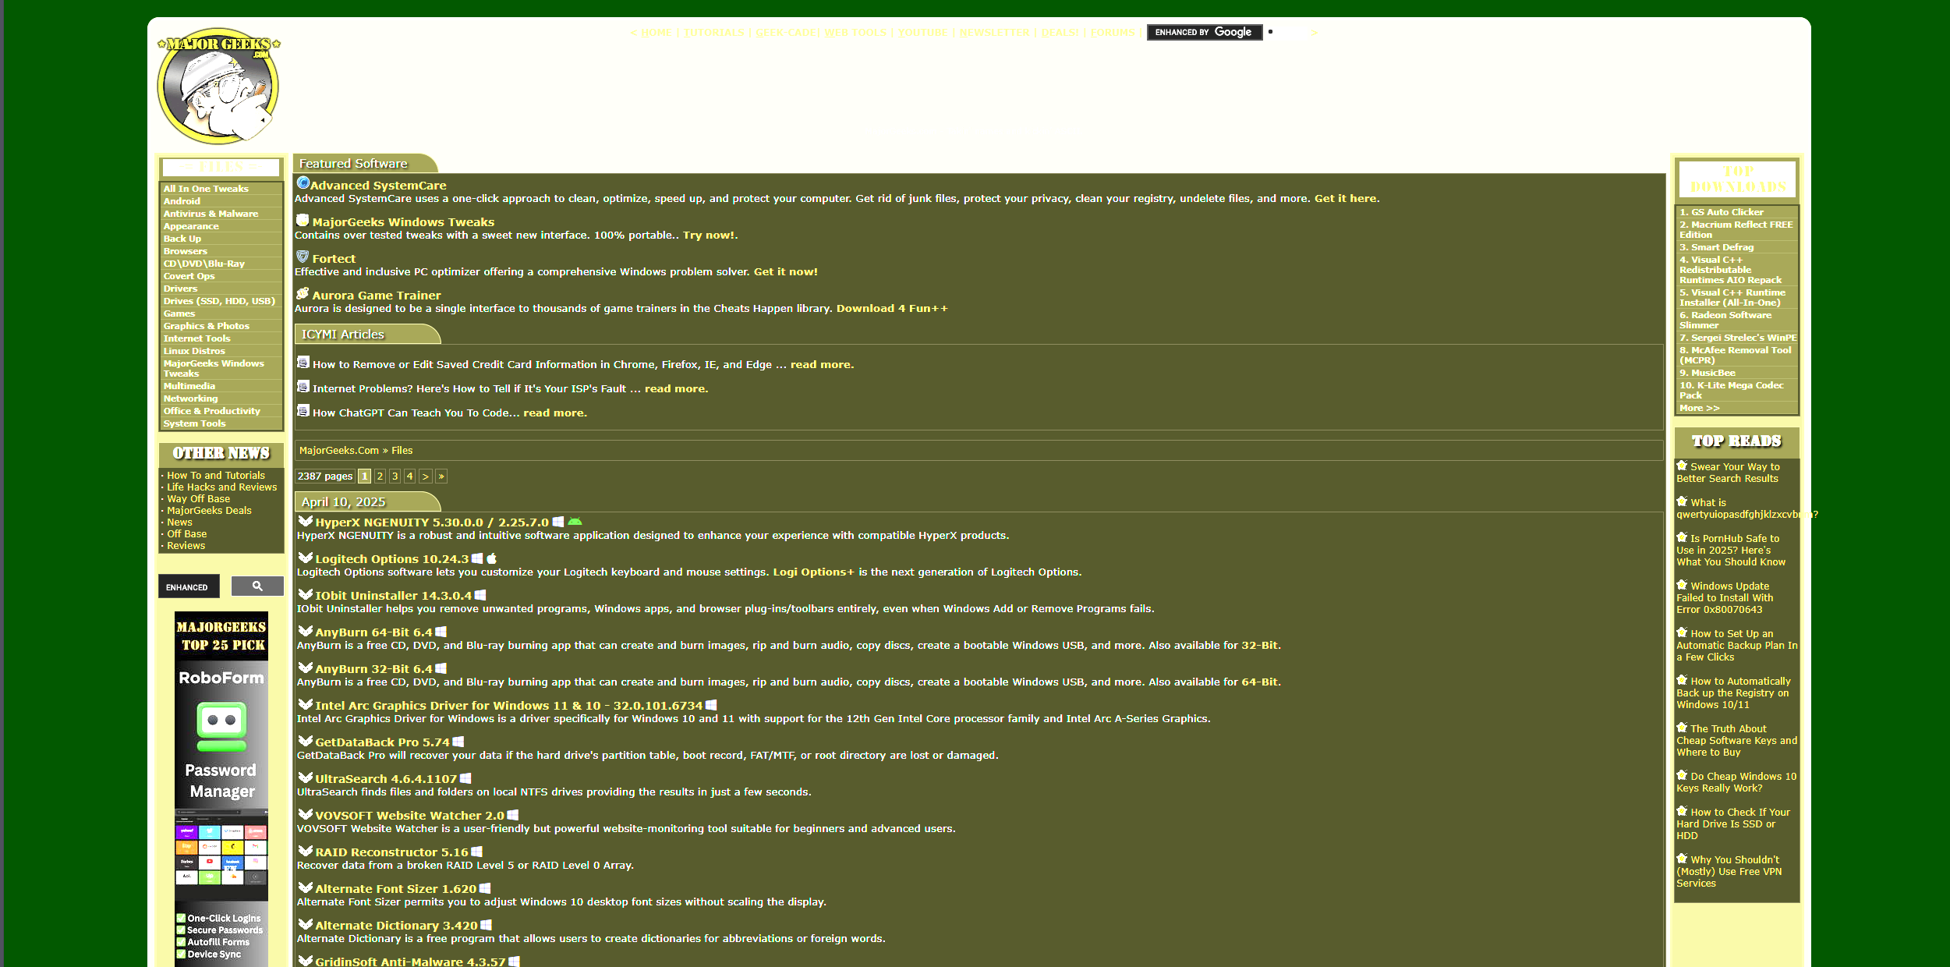Click the Windows icon next to AnyBurn 32-Bit
This screenshot has height=967, width=1950.
pyautogui.click(x=441, y=668)
